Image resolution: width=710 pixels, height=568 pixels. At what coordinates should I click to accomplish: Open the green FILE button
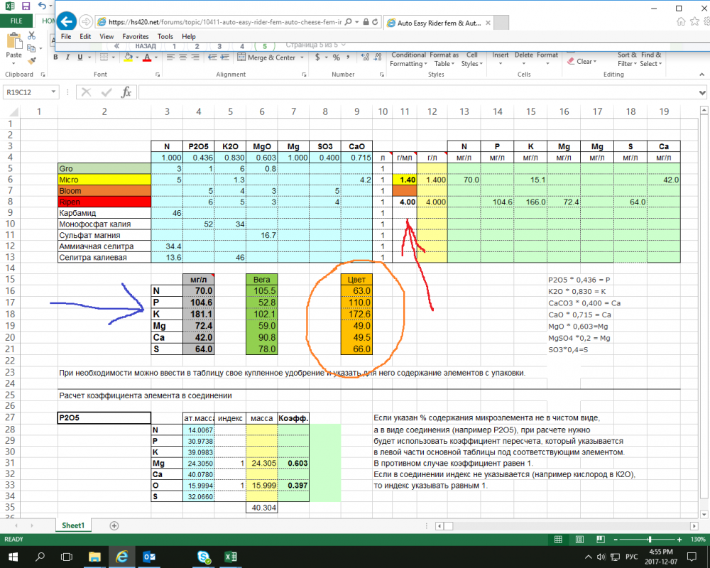click(x=16, y=21)
